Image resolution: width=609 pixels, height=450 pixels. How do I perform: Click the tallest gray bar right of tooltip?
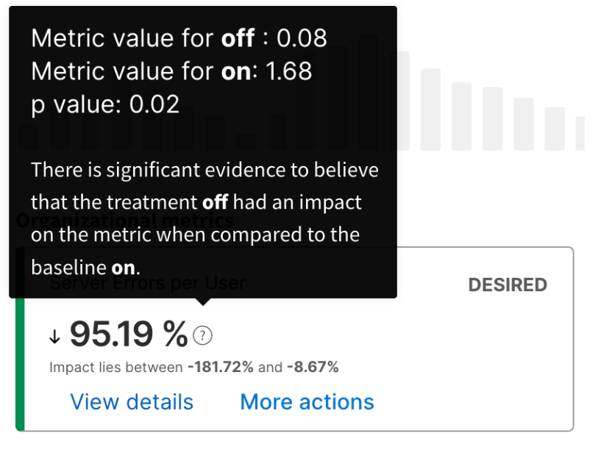pyautogui.click(x=430, y=109)
